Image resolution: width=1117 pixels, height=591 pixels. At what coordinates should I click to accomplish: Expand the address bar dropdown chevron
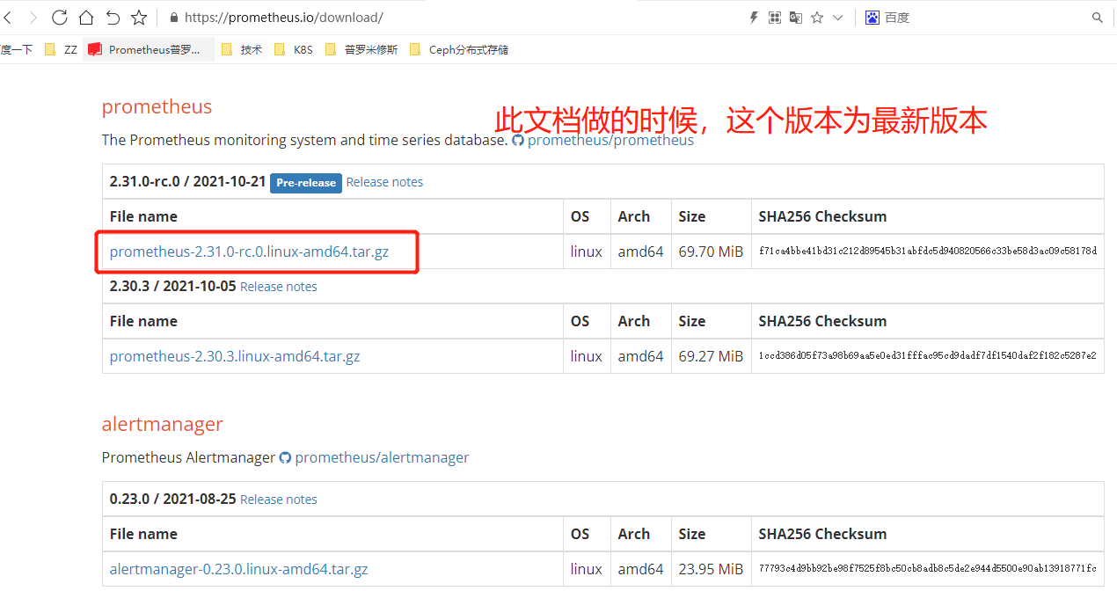point(838,18)
